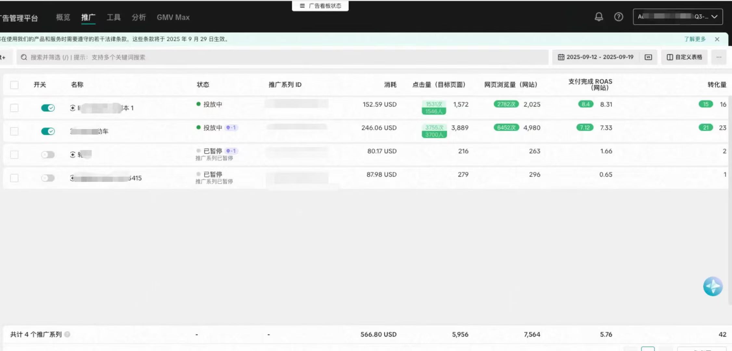Open the 广告看板状态 dashboard status menu
Screen dimensions: 732x351
pyautogui.click(x=320, y=6)
